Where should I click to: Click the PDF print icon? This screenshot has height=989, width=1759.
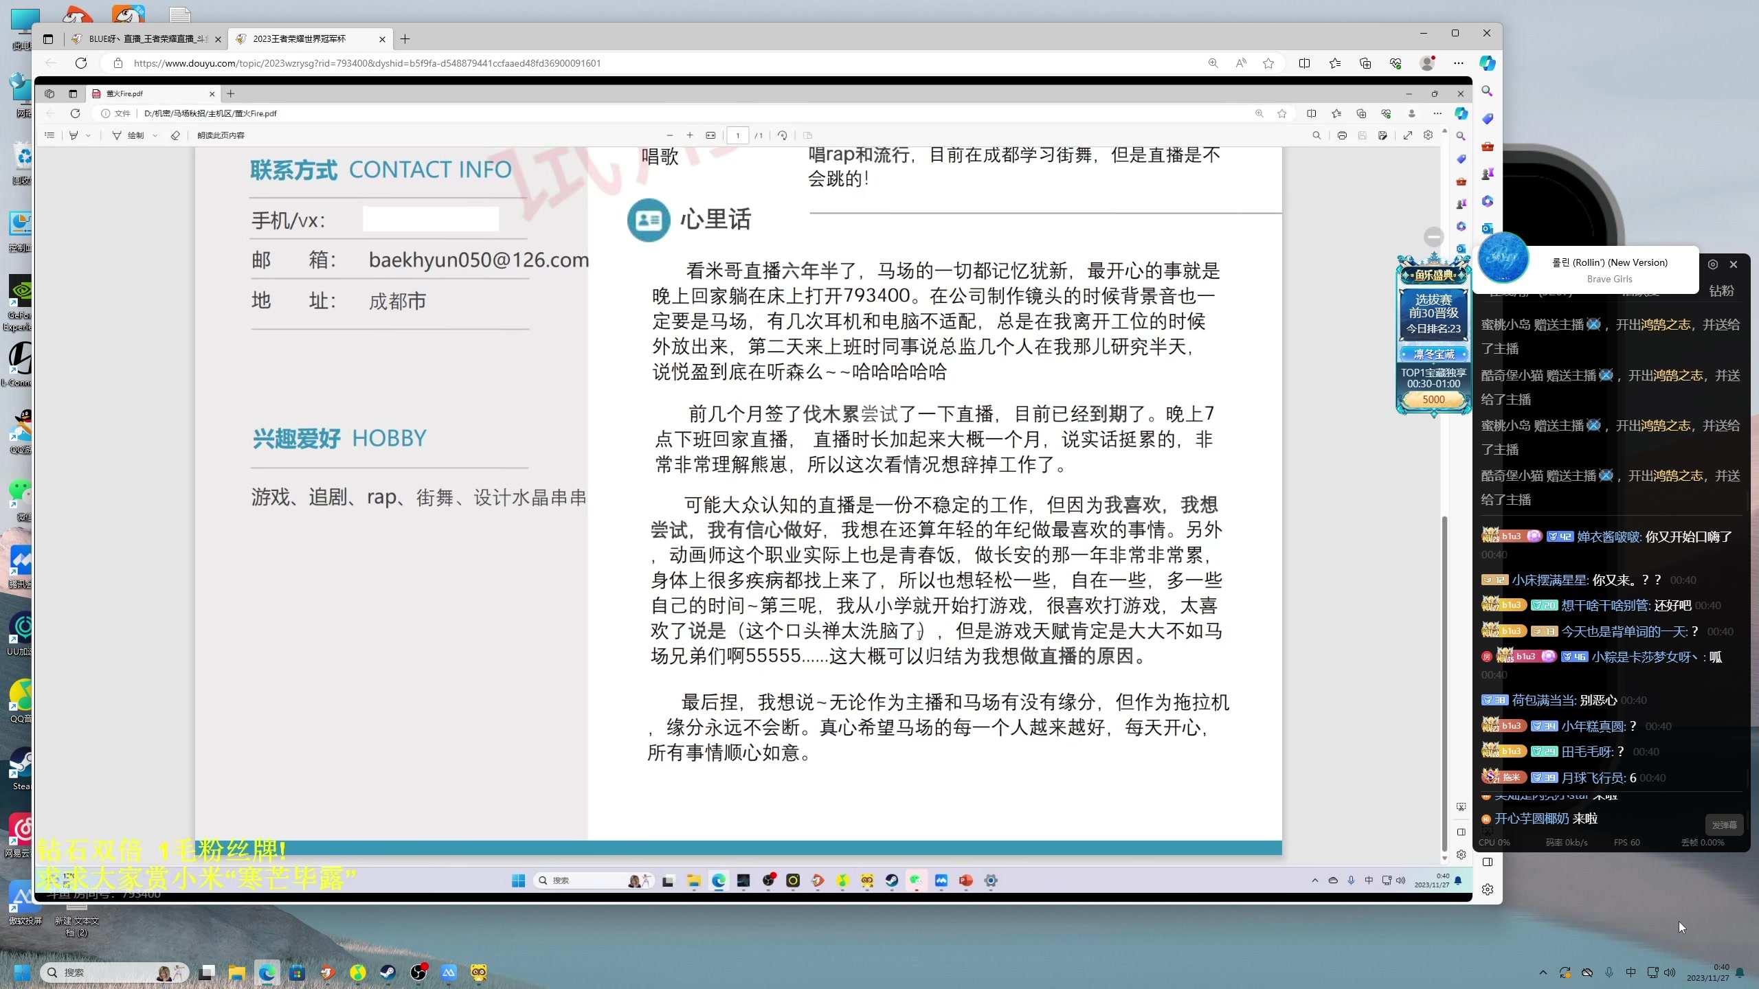pyautogui.click(x=1341, y=135)
